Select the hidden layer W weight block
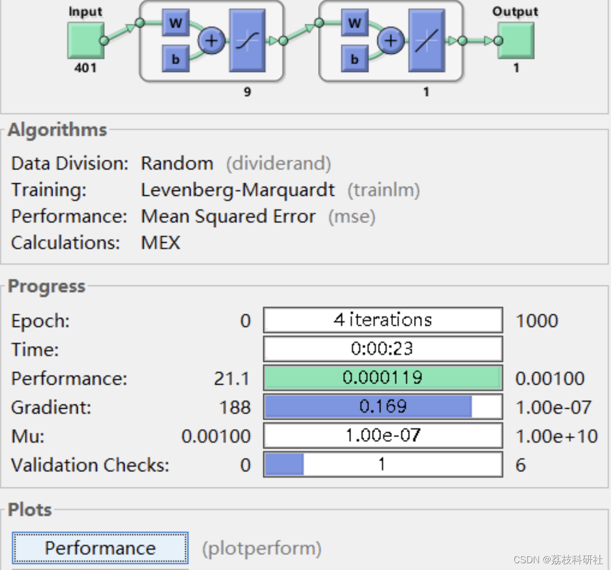Image resolution: width=611 pixels, height=570 pixels. 176,23
